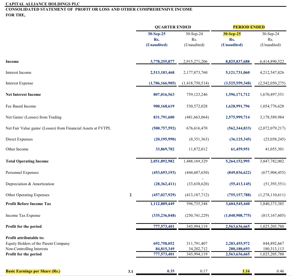Click Total Operating Income value 2,051,892,982
292x276 pixels.
coord(162,161)
